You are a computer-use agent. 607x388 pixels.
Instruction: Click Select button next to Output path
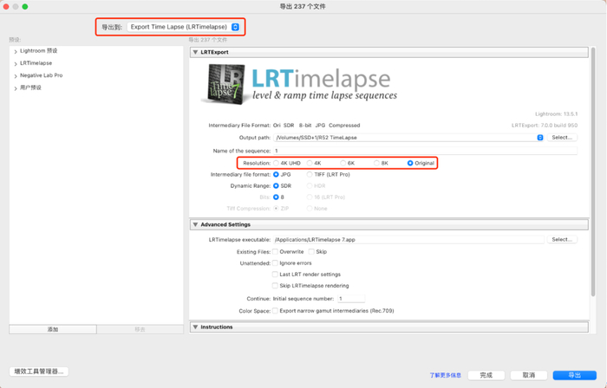(x=562, y=138)
